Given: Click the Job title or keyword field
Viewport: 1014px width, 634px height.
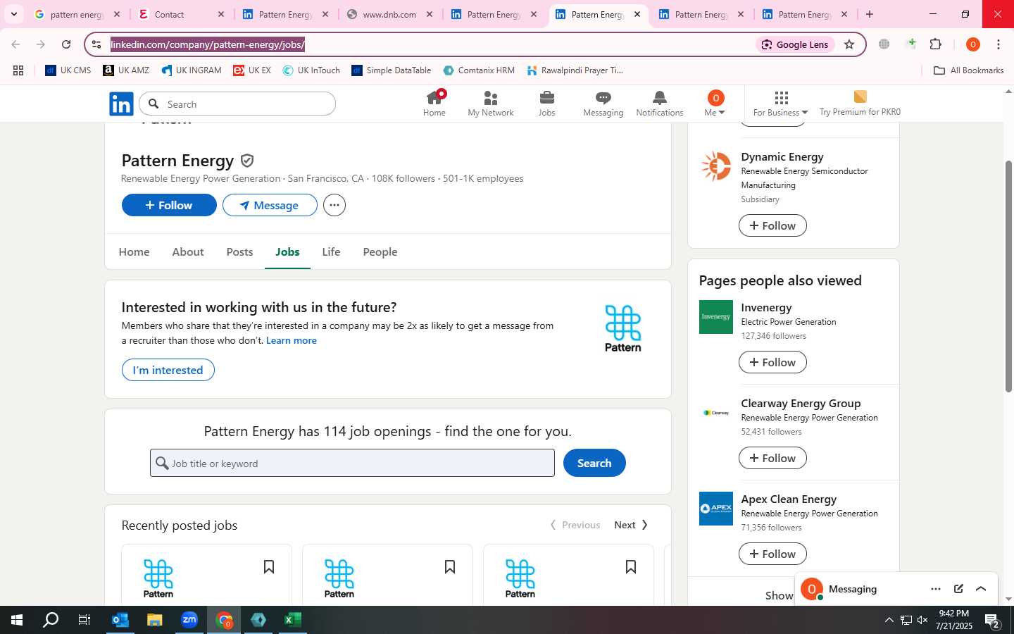Looking at the screenshot, I should [x=352, y=463].
